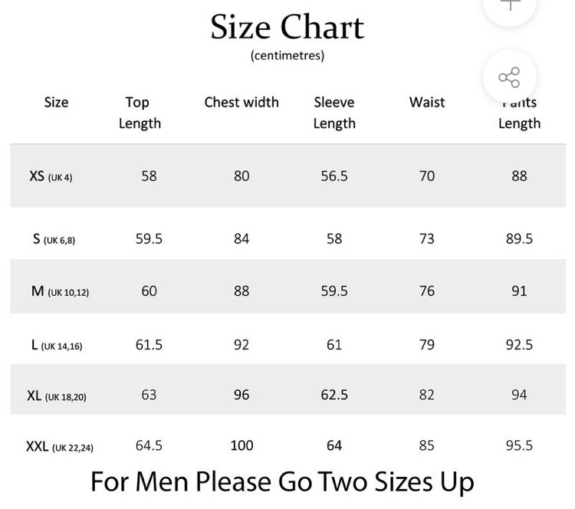Click the Size column header
Image resolution: width=575 pixels, height=509 pixels.
56,102
